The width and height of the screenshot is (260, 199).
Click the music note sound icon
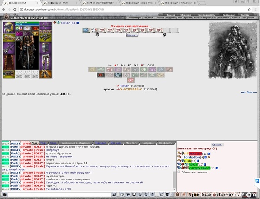152,195
